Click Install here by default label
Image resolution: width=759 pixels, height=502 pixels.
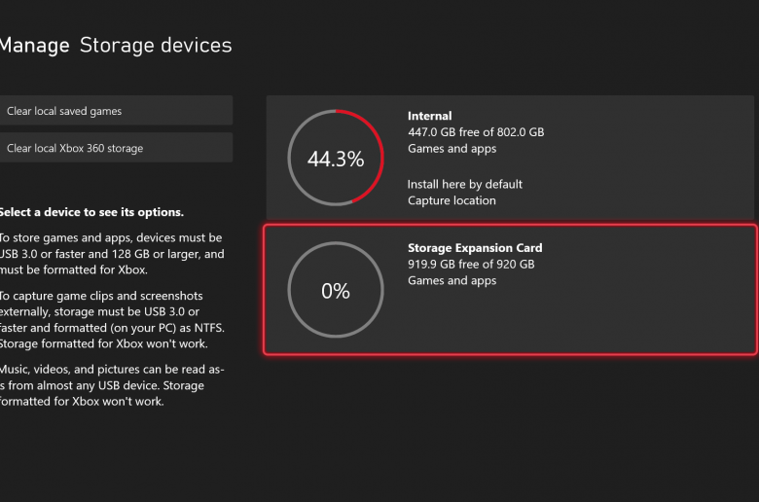pos(465,185)
